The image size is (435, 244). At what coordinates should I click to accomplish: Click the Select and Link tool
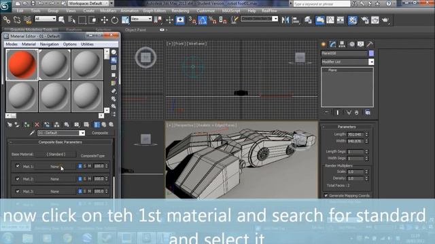tap(7, 20)
